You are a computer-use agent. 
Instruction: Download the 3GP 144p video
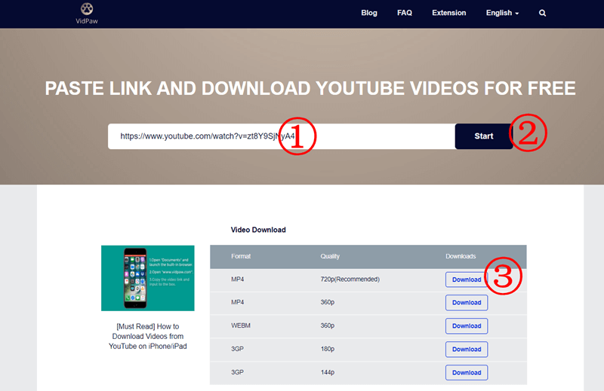[x=467, y=373]
